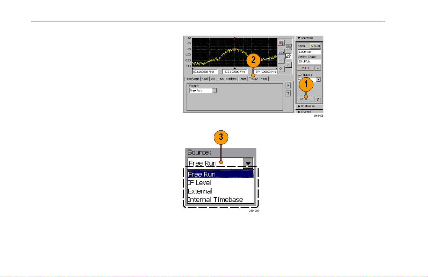Click the marker to CF button
Viewport: 428px width, 277px height.
pos(305,68)
